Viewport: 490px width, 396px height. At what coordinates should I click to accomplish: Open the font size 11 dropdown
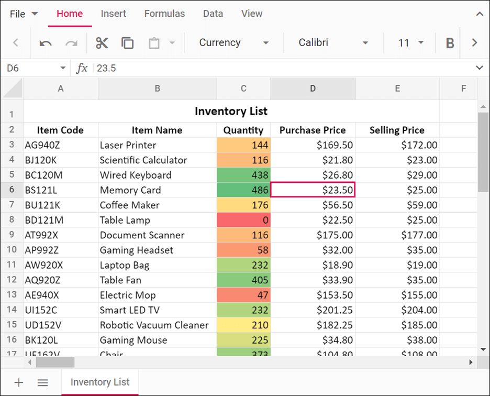(410, 43)
